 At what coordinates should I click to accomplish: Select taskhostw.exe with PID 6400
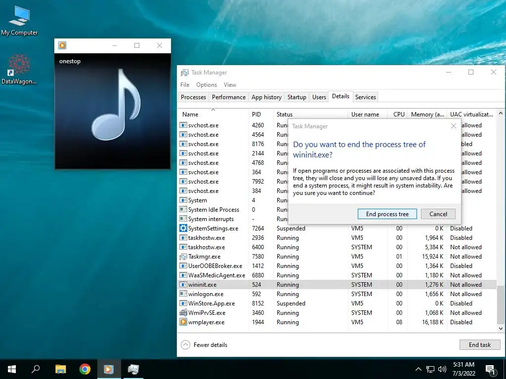tap(337, 247)
